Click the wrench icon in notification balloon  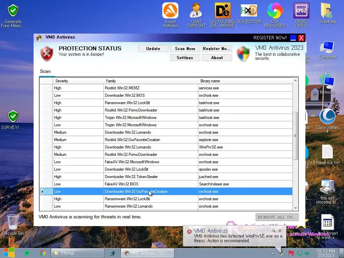click(x=274, y=230)
